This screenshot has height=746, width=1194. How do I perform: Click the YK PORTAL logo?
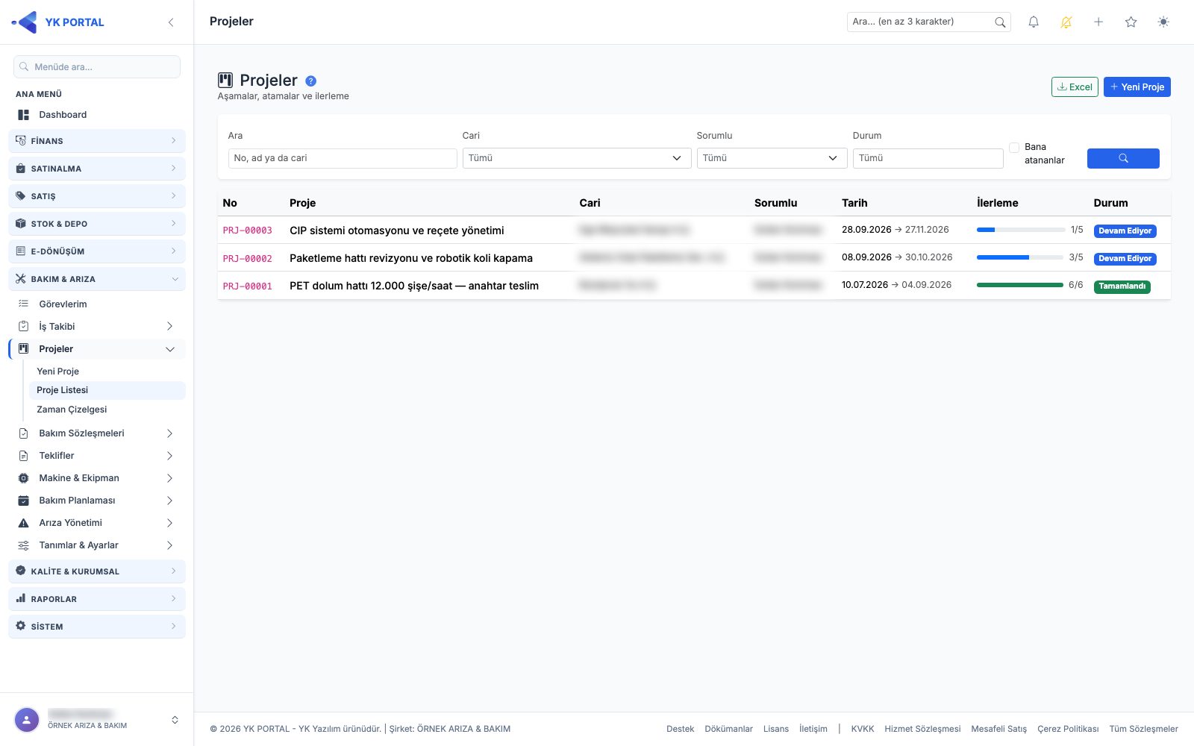(x=58, y=22)
